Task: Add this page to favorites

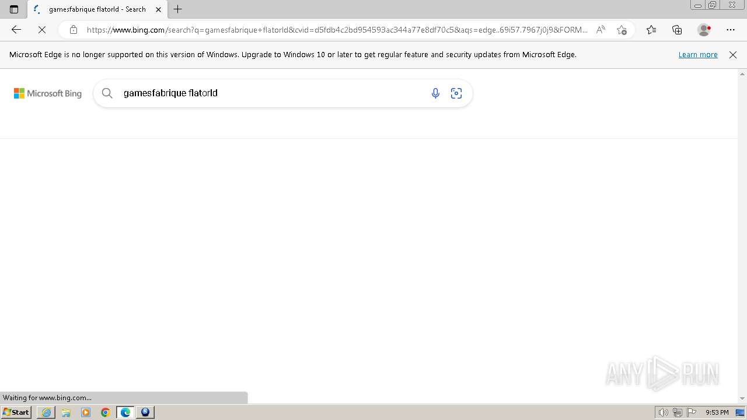Action: point(622,30)
